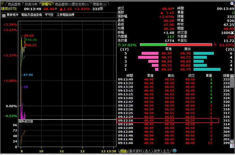Click the 開盤 value 48.00
The width and height of the screenshot is (235, 155).
tap(229, 29)
